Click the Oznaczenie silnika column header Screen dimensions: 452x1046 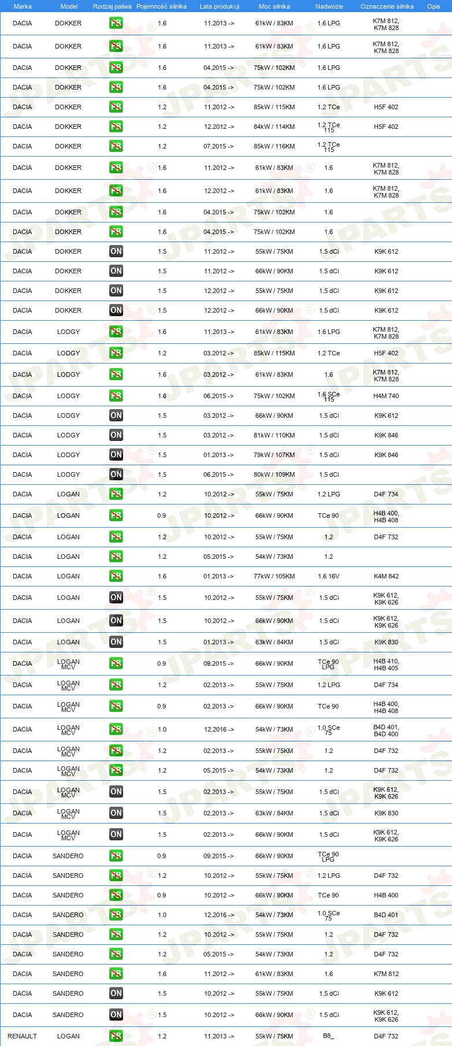point(387,6)
